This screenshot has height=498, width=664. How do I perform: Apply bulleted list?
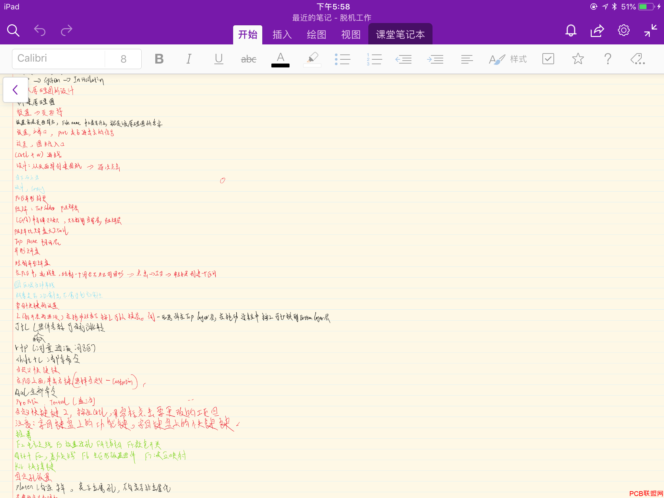click(342, 59)
